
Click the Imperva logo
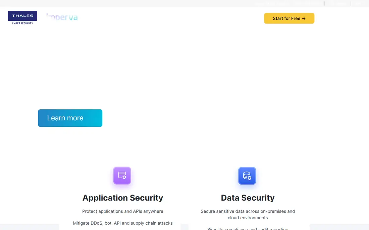[62, 17]
